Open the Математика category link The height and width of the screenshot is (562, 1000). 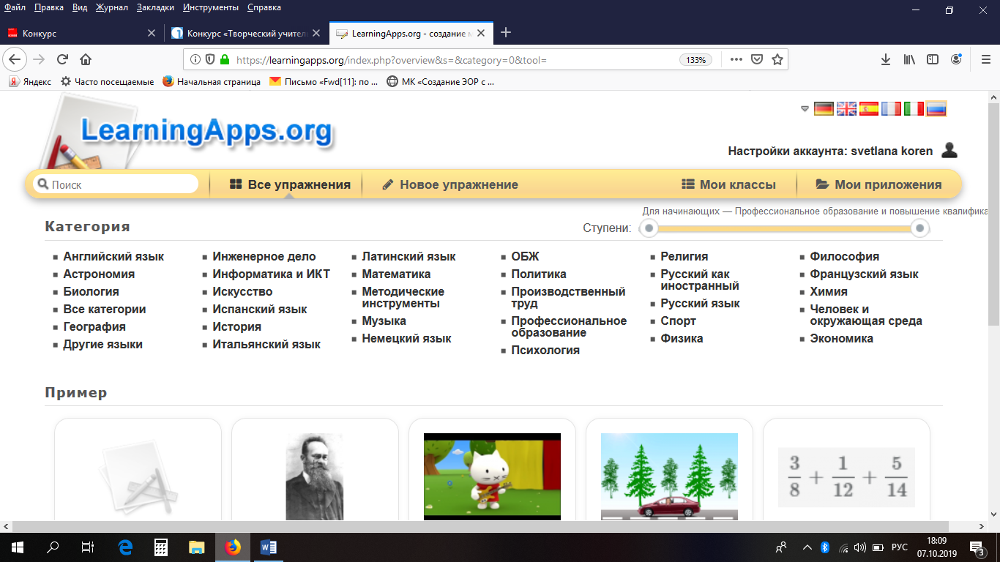(x=396, y=274)
